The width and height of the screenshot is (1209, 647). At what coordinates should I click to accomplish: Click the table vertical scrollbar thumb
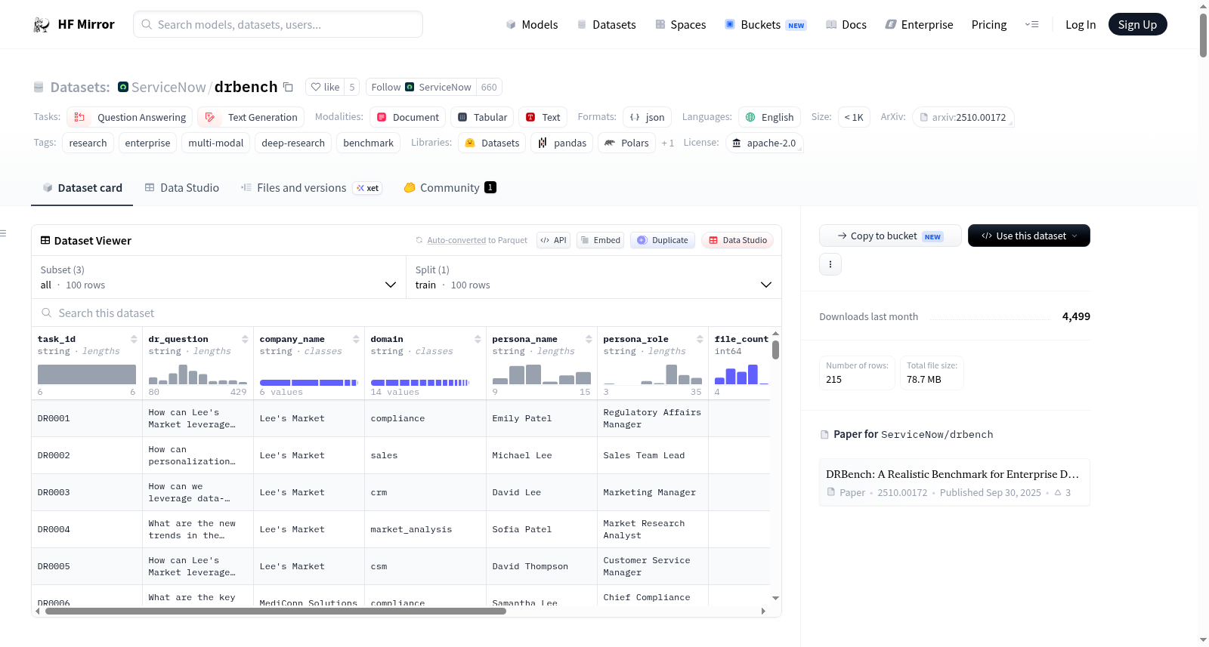(775, 350)
